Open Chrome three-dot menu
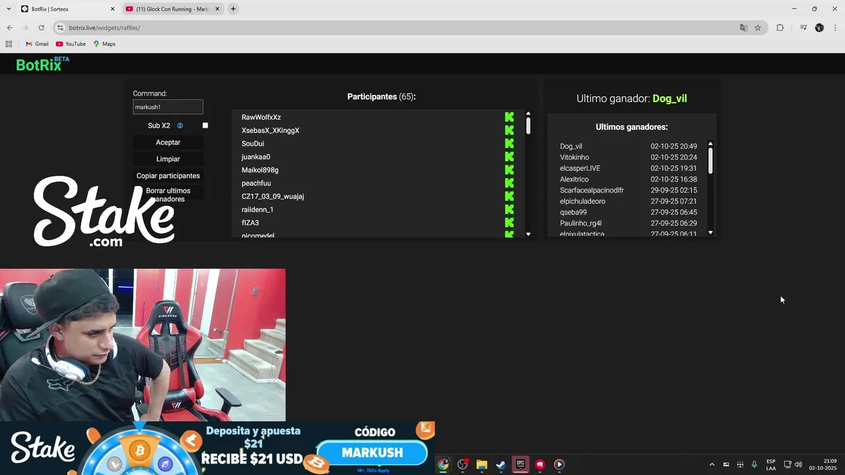Screen dimensions: 845x475 tap(835, 28)
